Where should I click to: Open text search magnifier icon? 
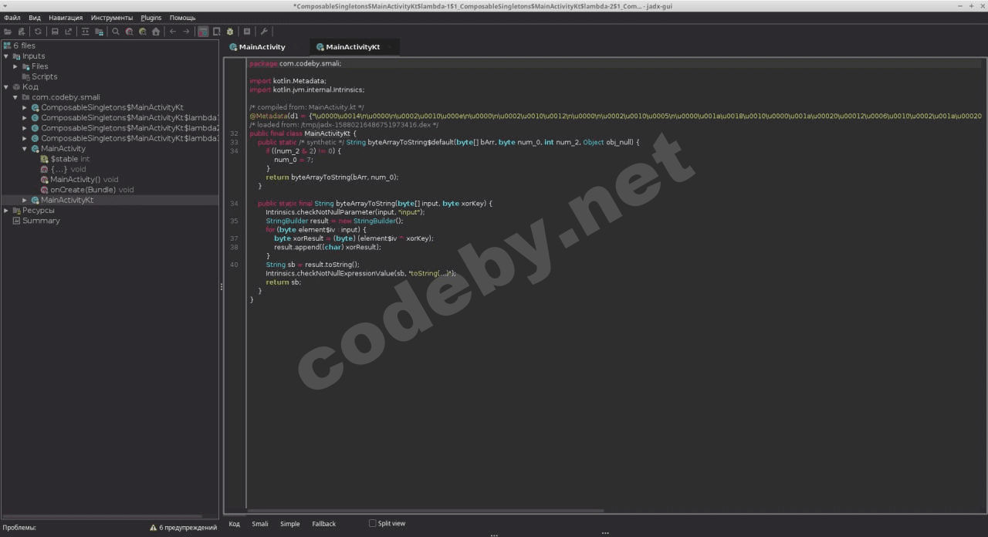click(x=116, y=32)
